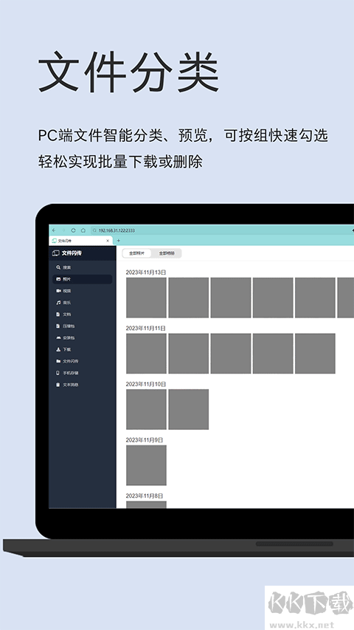Open the only photo under 2023年11月9日

(146, 465)
